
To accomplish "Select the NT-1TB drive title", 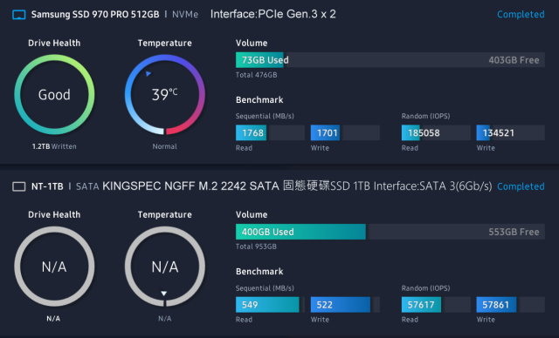I will coord(47,186).
